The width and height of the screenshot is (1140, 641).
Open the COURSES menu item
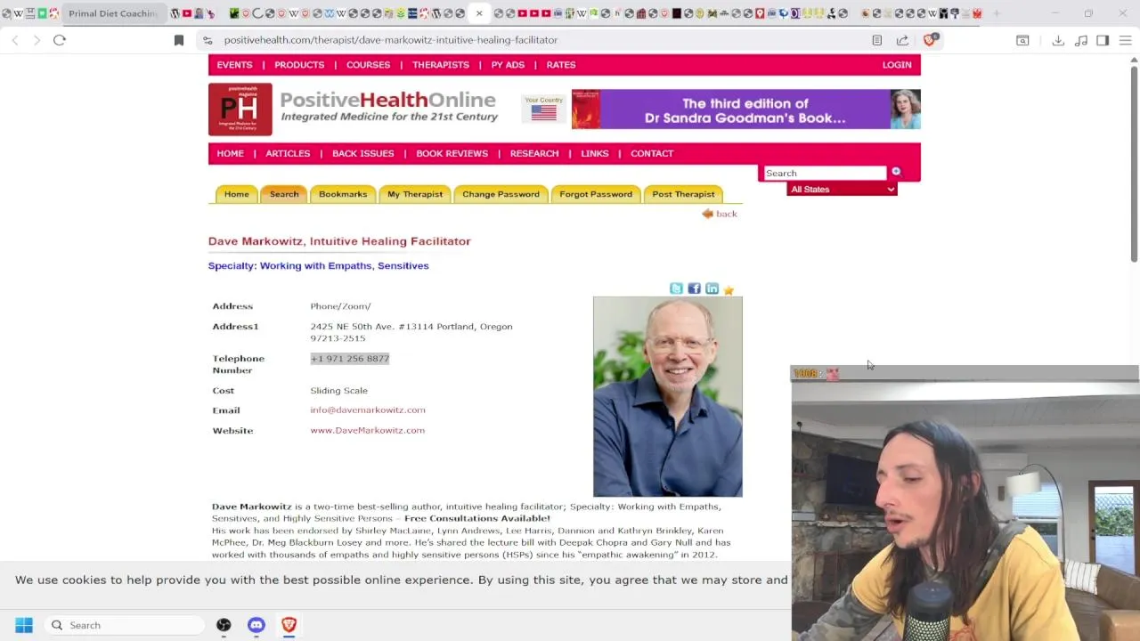368,65
